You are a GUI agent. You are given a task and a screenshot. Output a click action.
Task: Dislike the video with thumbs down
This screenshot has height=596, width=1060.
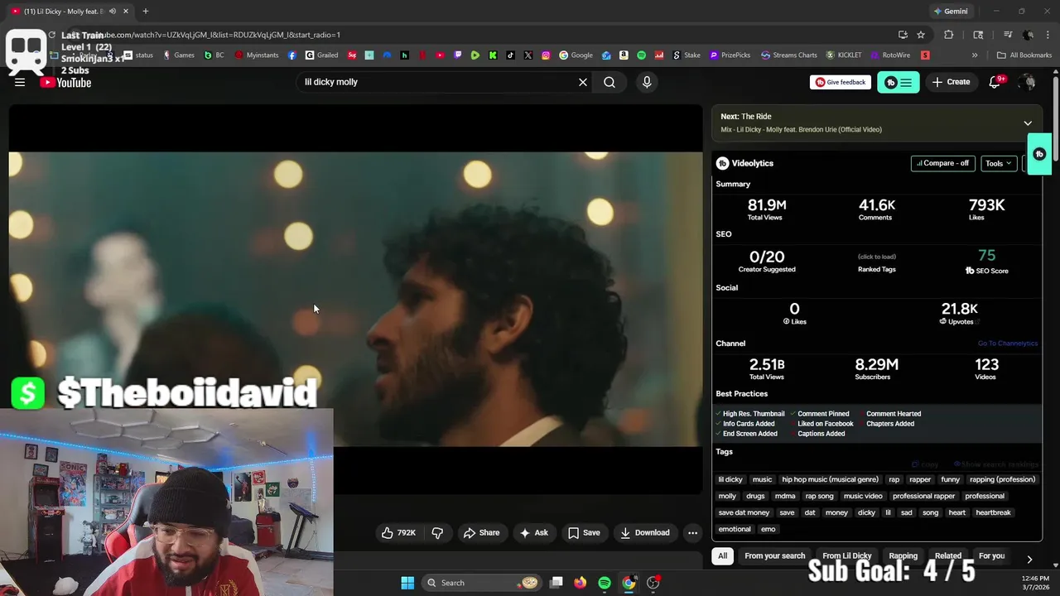point(437,533)
